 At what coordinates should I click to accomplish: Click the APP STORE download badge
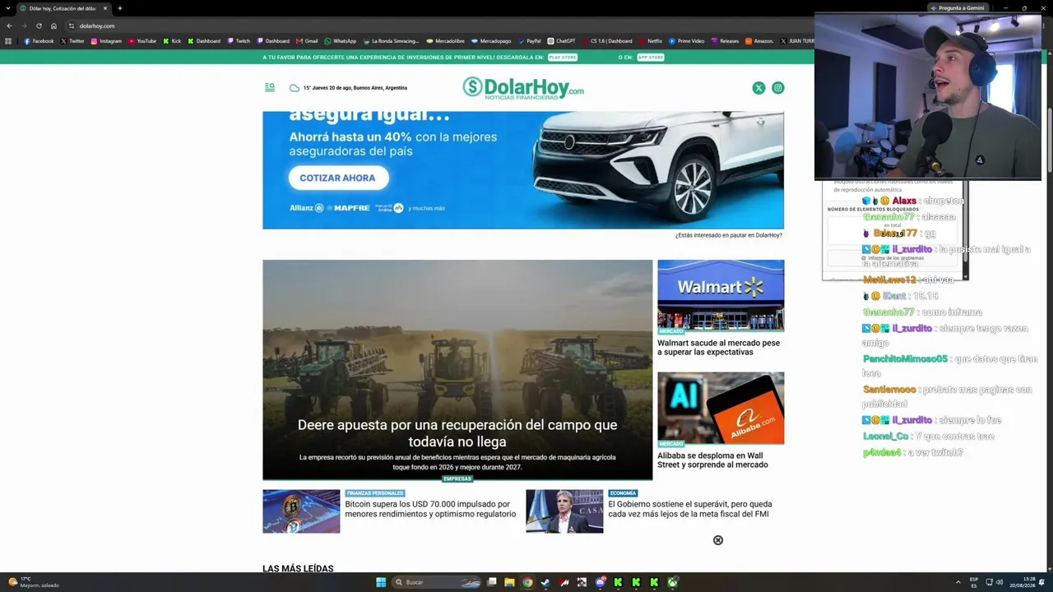650,58
